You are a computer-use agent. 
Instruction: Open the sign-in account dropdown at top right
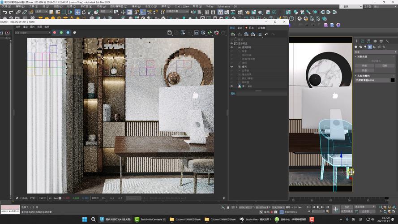tap(351, 6)
